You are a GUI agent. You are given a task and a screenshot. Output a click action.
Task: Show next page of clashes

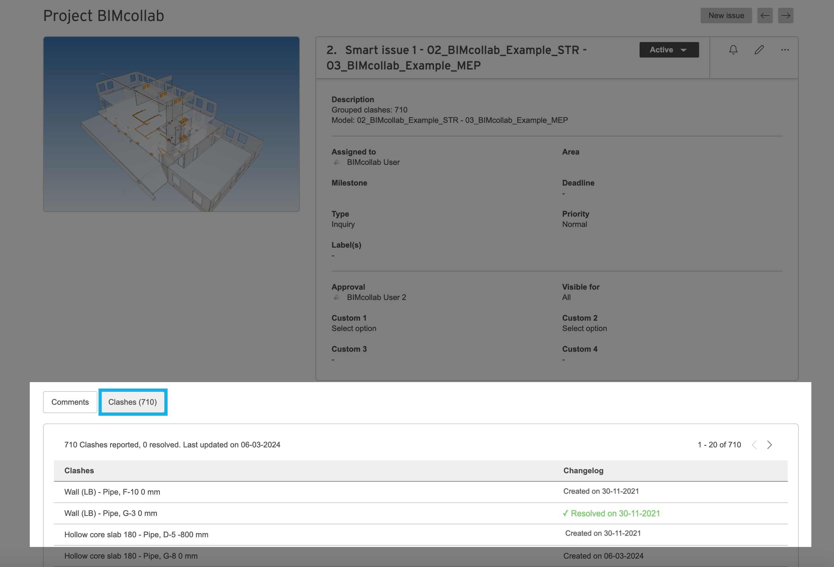[769, 445]
